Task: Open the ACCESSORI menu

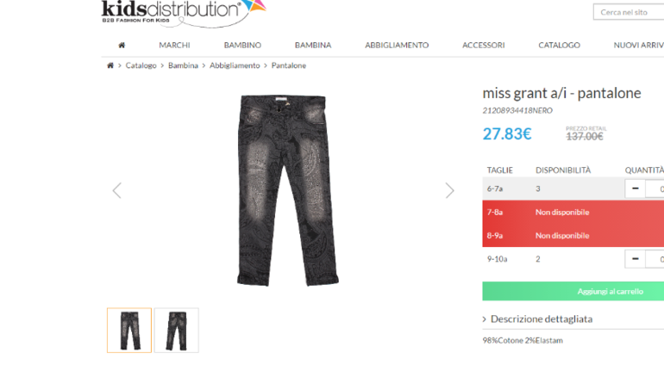Action: point(484,46)
